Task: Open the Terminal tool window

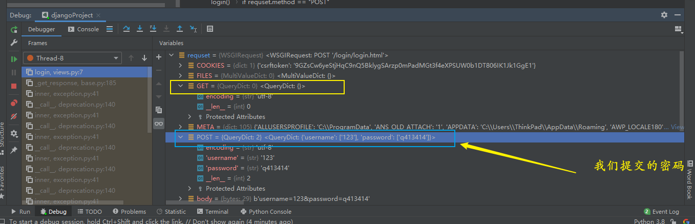Action: [213, 212]
